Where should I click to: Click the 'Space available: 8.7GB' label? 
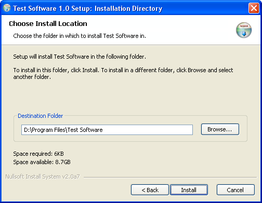42,162
